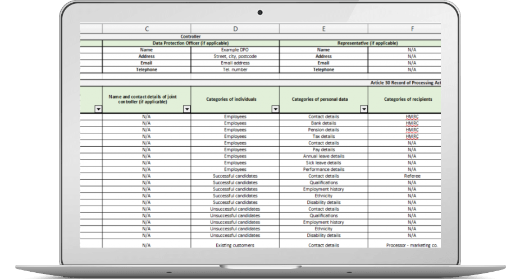Image resolution: width=520 pixels, height=279 pixels.
Task: Click the Controller heading cell
Action: (191, 37)
